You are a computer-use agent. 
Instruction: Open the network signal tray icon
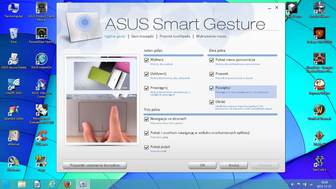click(311, 184)
